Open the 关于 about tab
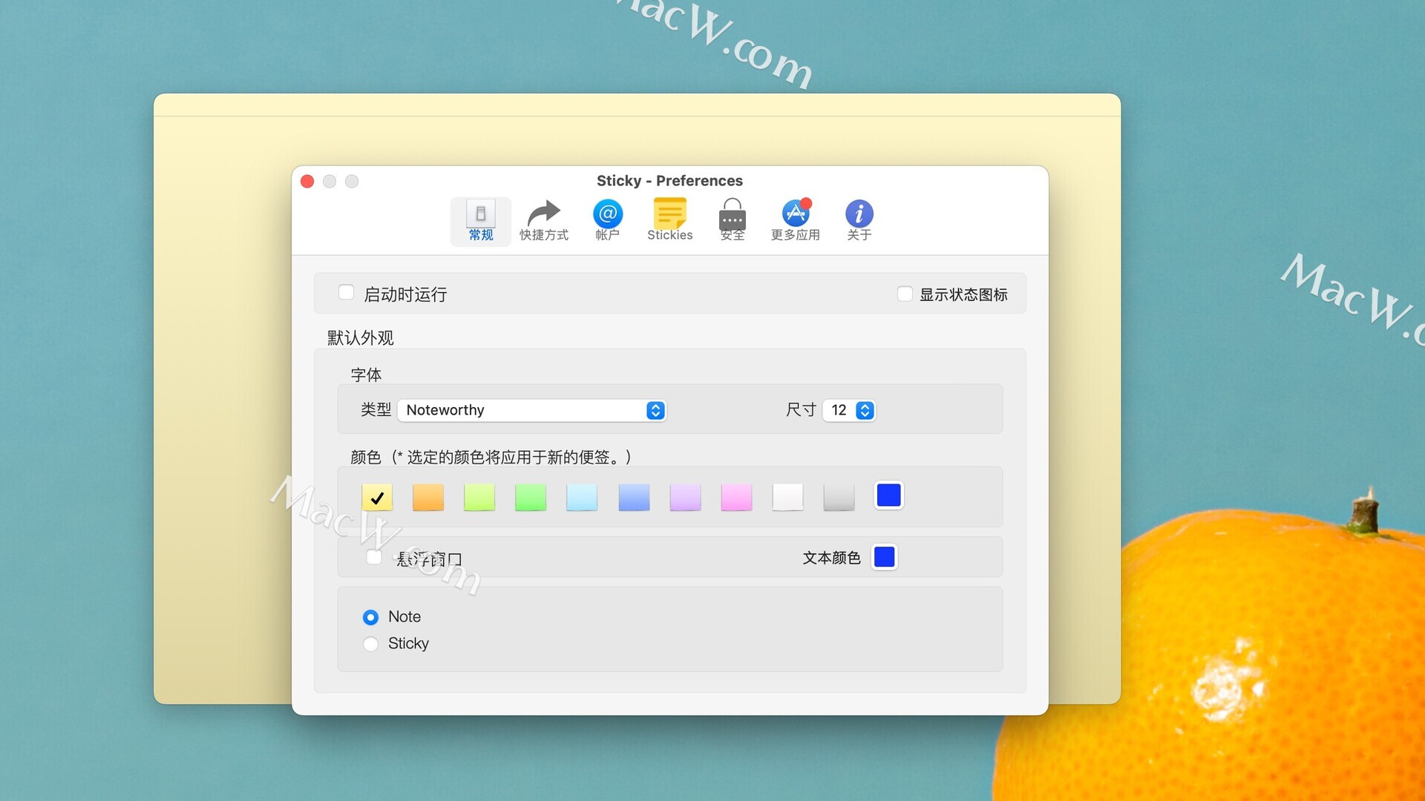The width and height of the screenshot is (1425, 801). [859, 221]
